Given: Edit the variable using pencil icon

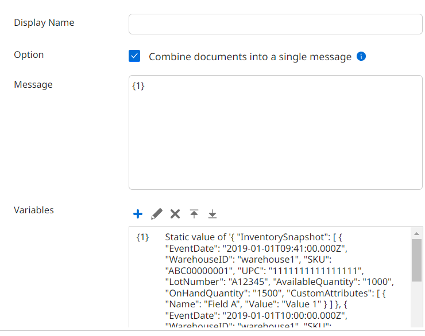Looking at the screenshot, I should click(156, 214).
